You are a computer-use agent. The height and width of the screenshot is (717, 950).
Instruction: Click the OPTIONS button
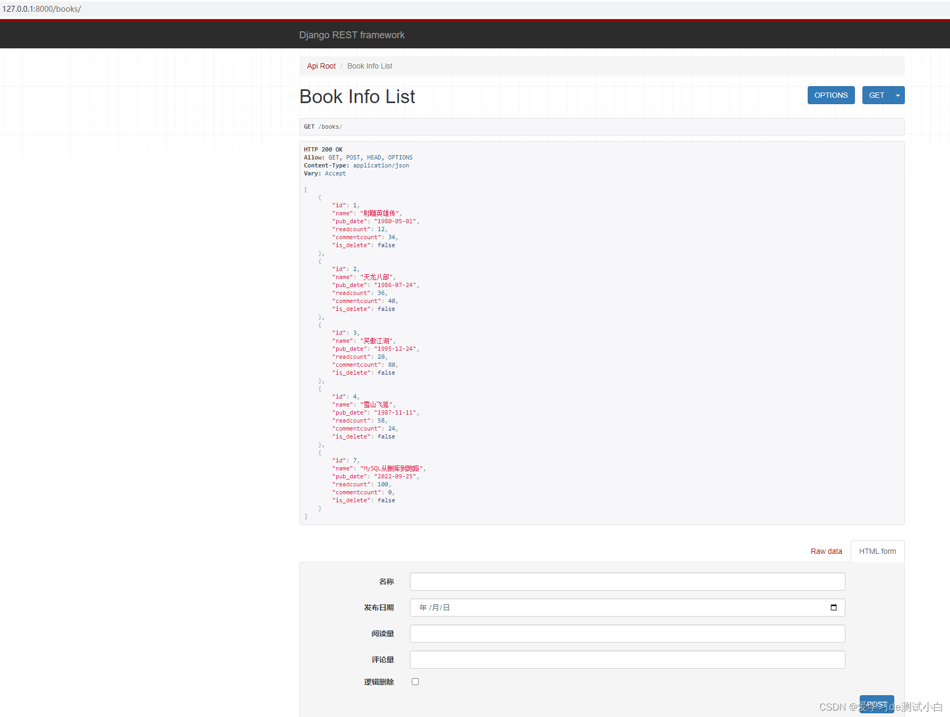point(831,95)
